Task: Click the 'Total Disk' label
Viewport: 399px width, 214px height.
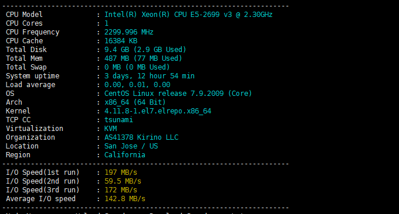Action: (26, 50)
